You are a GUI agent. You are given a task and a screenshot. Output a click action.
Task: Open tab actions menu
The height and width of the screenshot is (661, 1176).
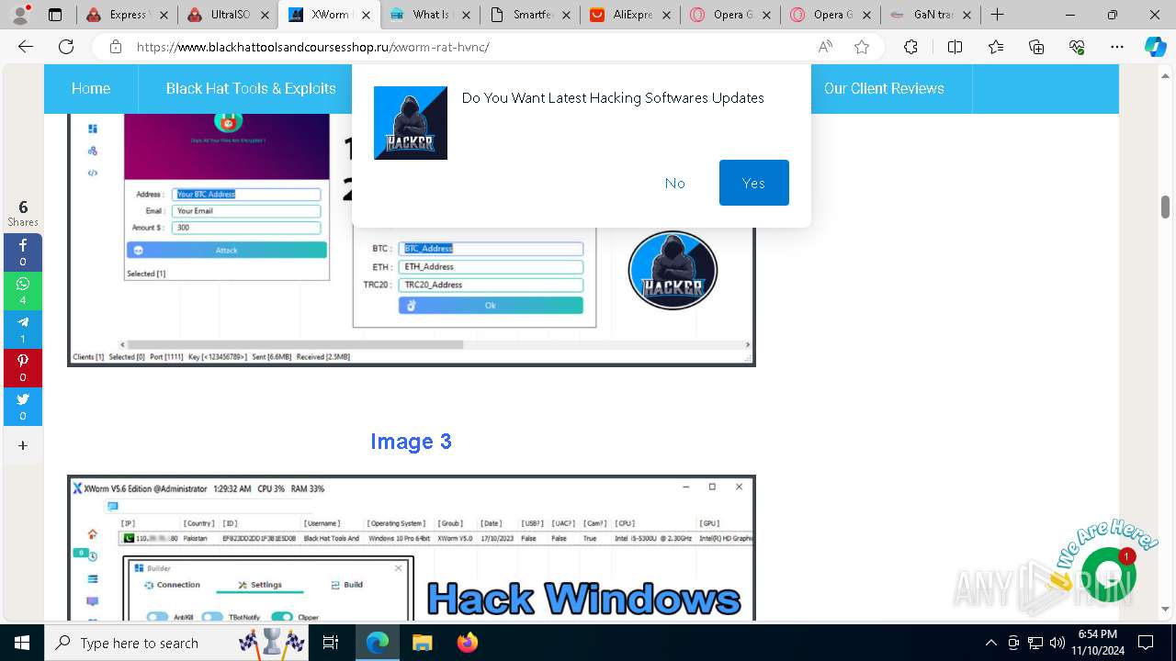[55, 15]
